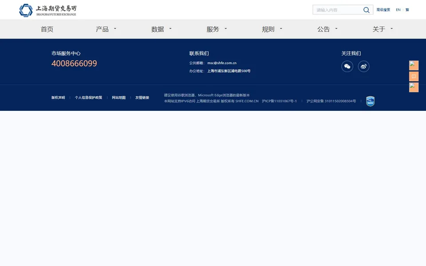This screenshot has height=266, width=426.
Task: Open the 规则 menu
Action: pyautogui.click(x=268, y=29)
